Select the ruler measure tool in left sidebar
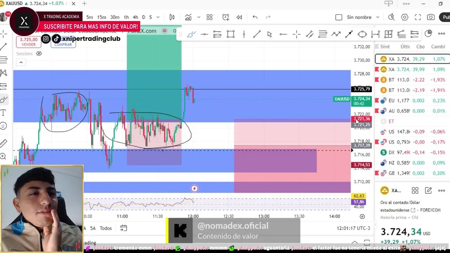The width and height of the screenshot is (450, 253). click(x=4, y=143)
